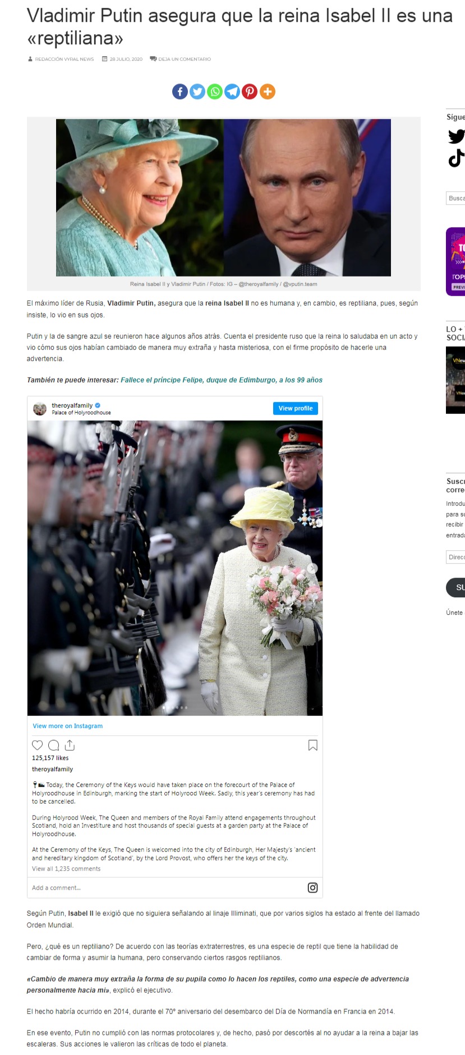This screenshot has width=465, height=1055.
Task: Click Deja un comentario link
Action: pos(185,59)
